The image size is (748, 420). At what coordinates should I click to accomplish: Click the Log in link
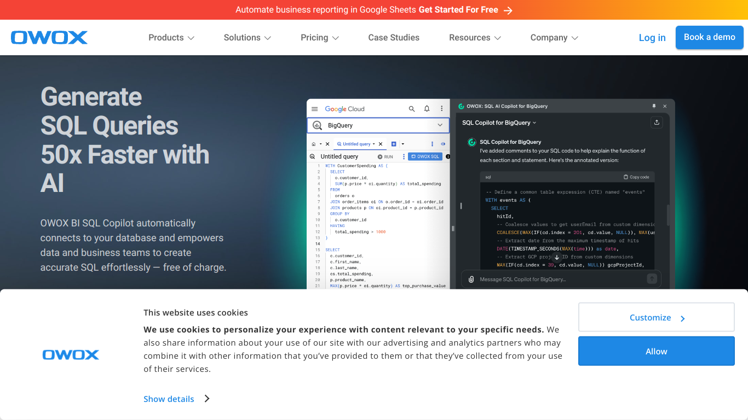(x=652, y=38)
